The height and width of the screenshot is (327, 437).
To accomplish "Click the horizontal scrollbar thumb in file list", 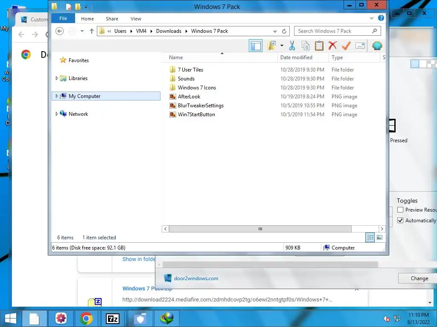I will point(260,229).
